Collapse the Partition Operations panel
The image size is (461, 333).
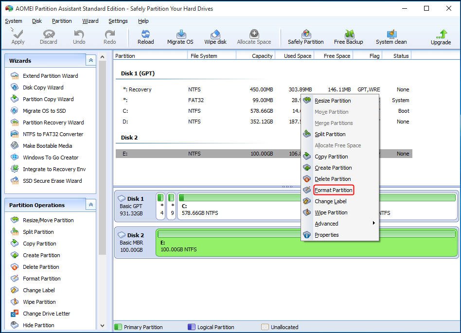click(x=90, y=205)
